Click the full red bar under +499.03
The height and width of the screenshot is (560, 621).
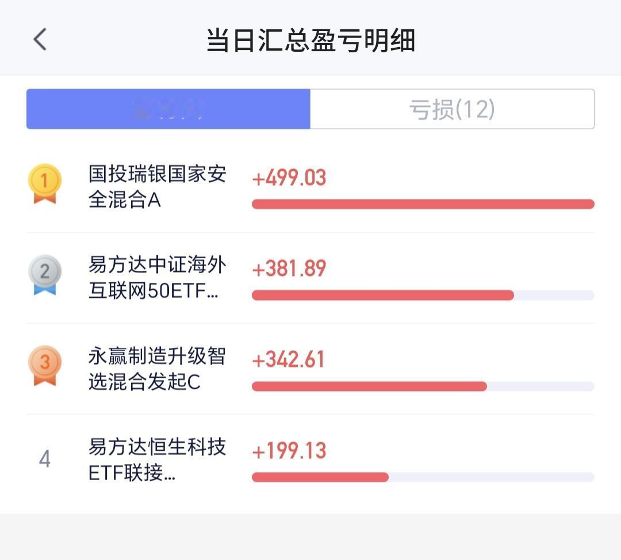(x=423, y=204)
